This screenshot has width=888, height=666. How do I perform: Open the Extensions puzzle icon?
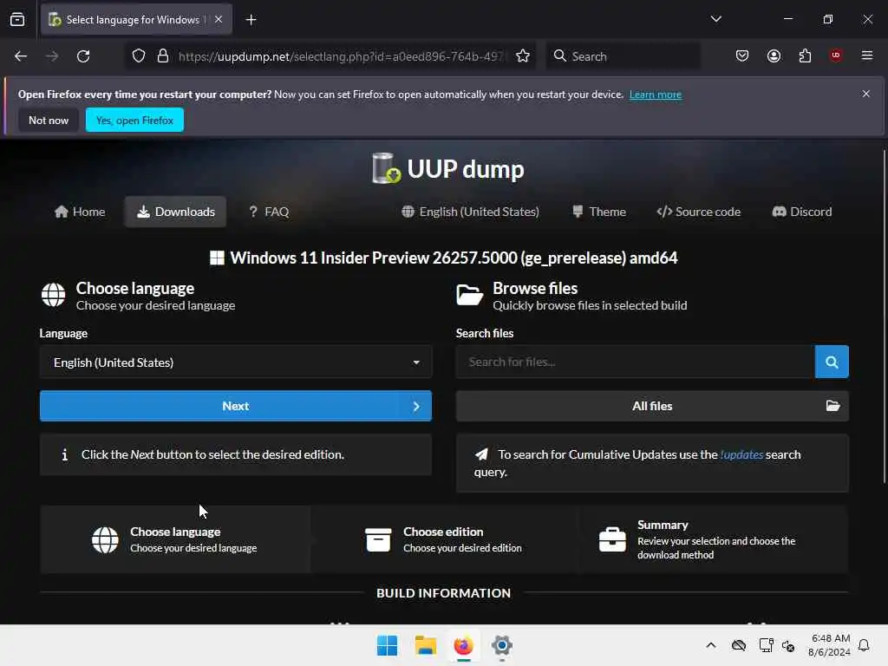click(x=805, y=55)
